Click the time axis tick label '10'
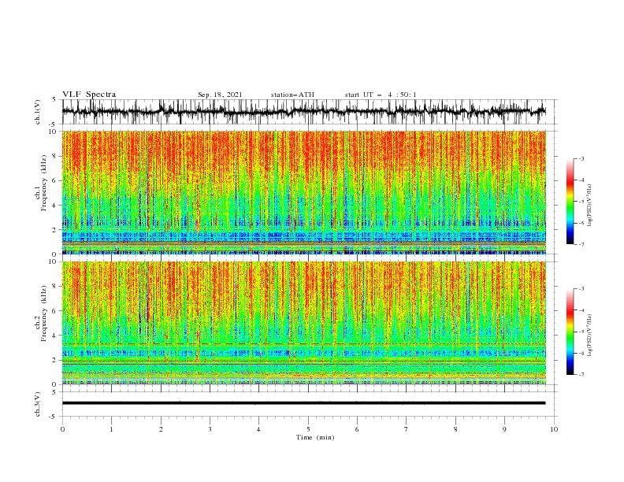Viewport: 624px width, 482px height. pos(554,429)
